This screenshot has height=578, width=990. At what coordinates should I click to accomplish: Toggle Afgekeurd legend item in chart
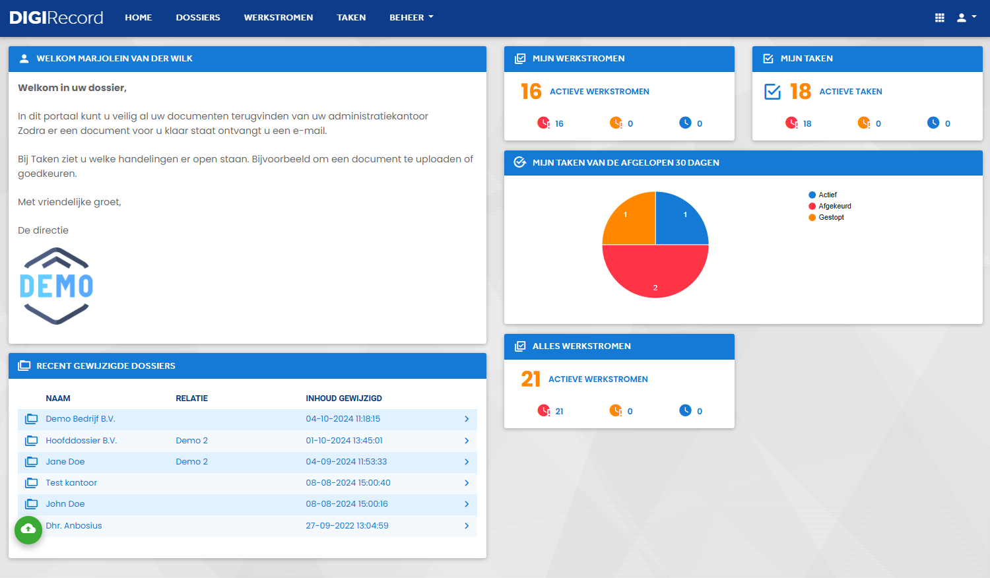pyautogui.click(x=830, y=206)
